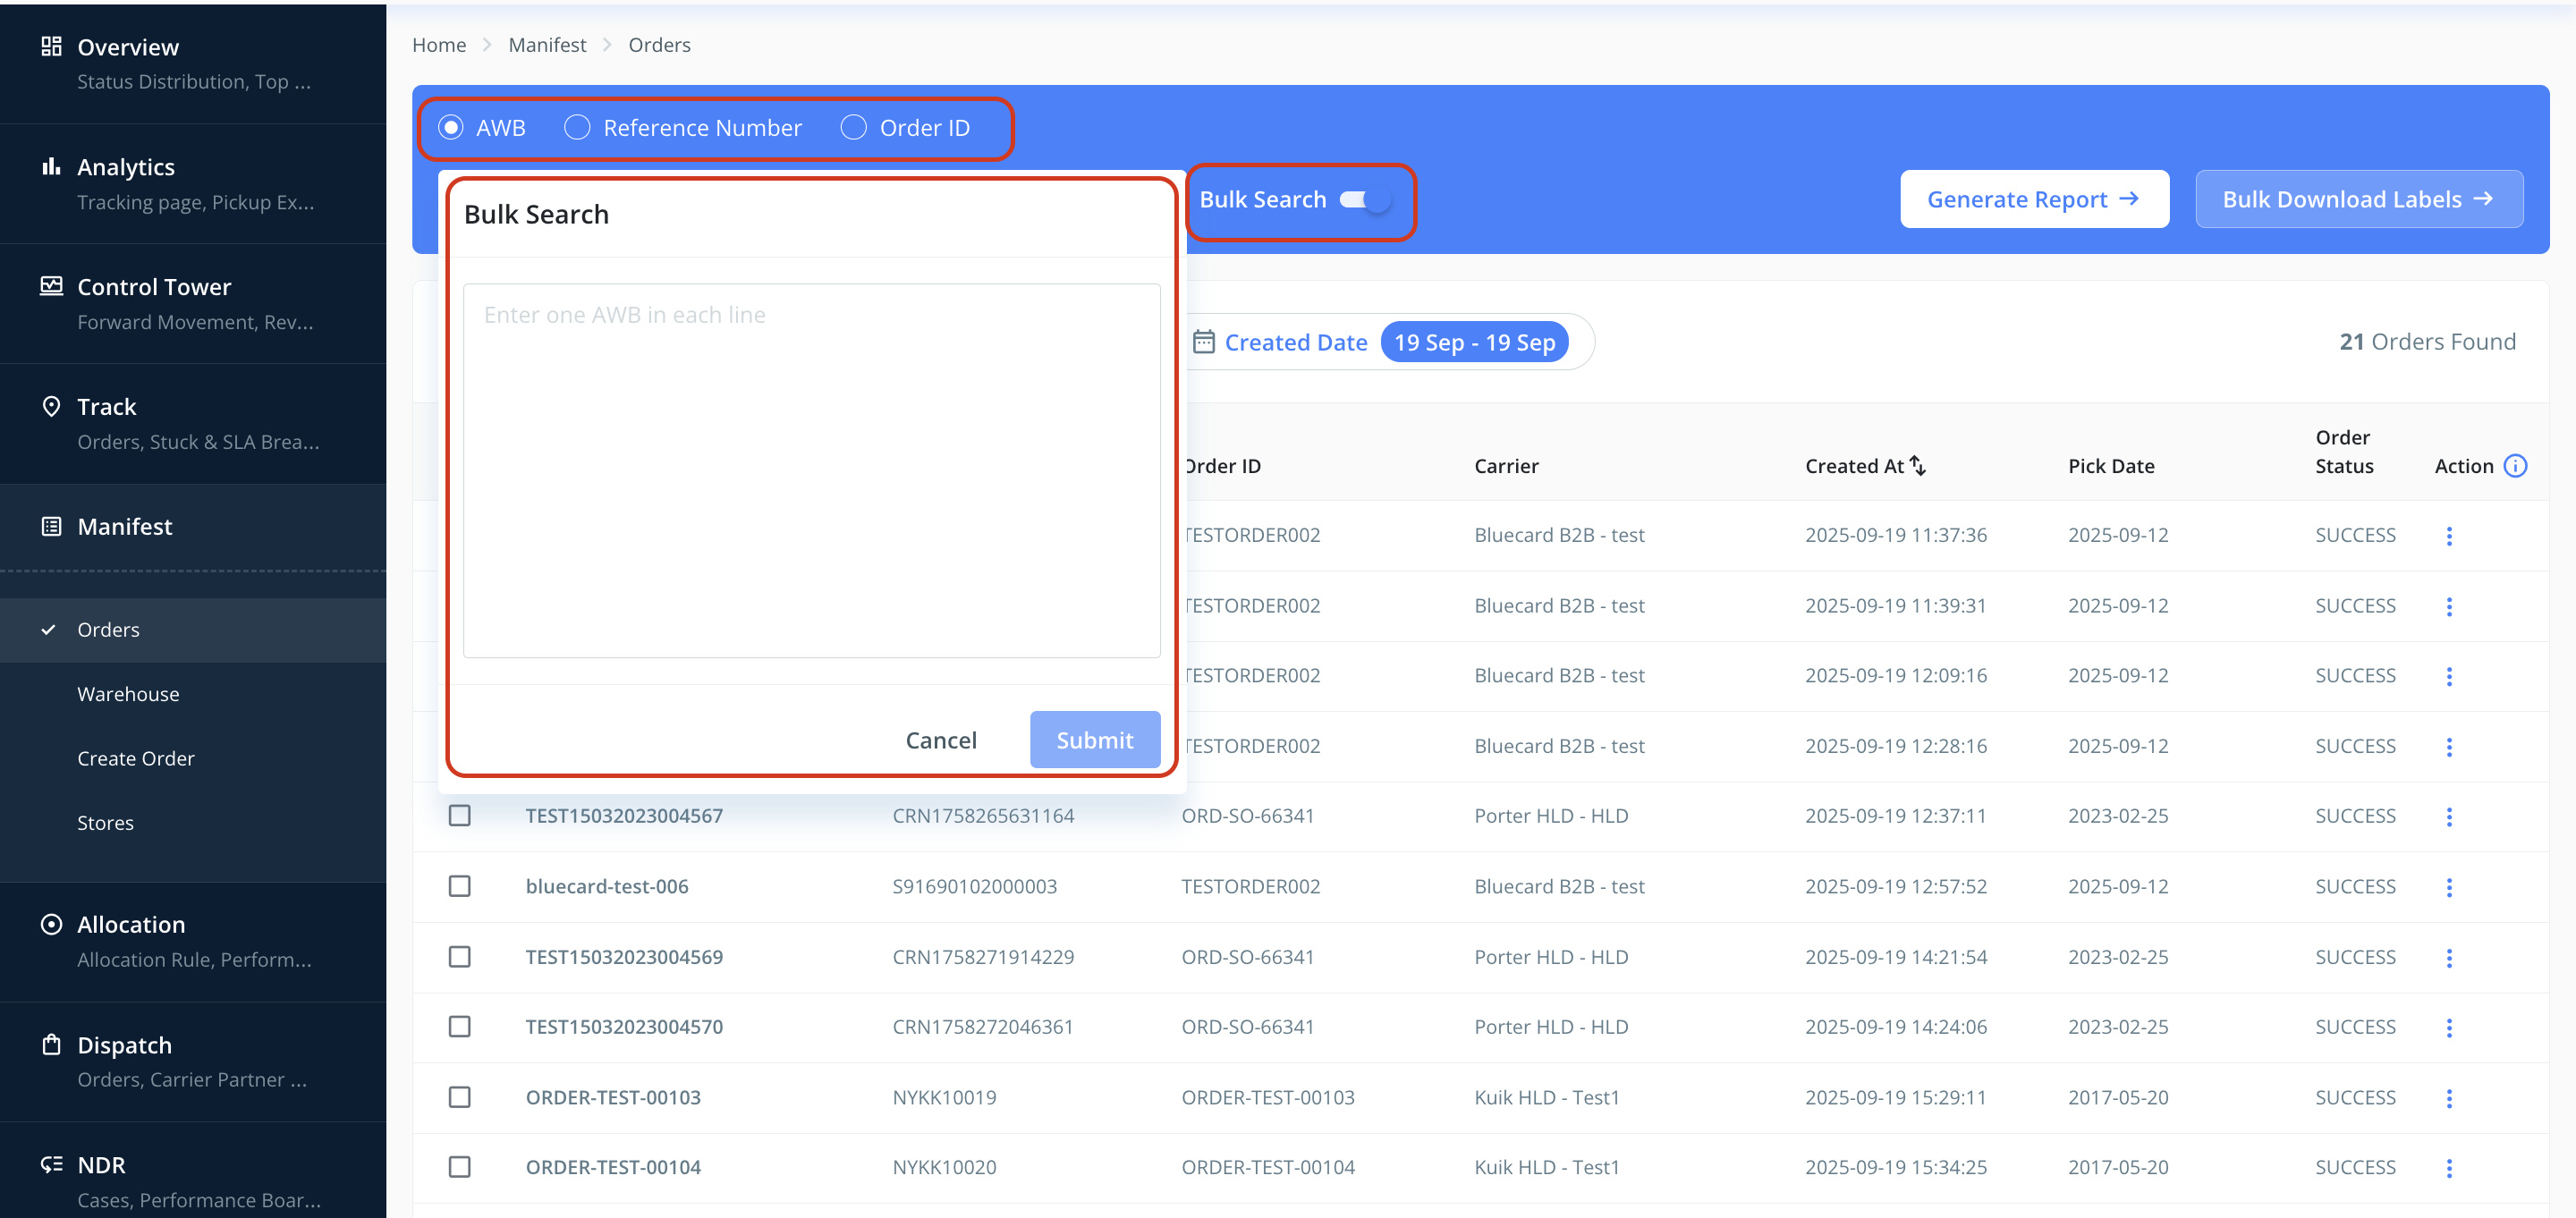Check the bluecard-test-006 row checkbox
The width and height of the screenshot is (2576, 1218).
pos(459,886)
